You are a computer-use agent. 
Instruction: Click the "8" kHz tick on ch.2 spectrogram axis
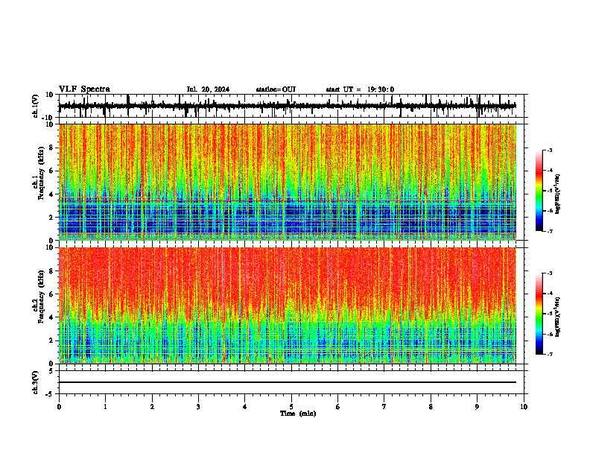tap(51, 271)
